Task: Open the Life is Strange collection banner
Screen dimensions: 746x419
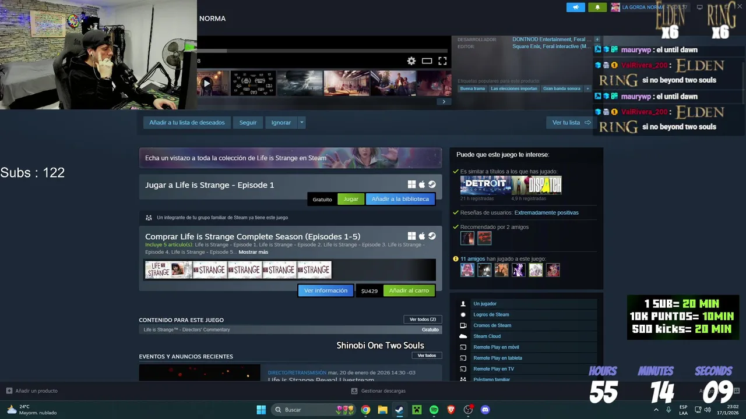Action: tap(290, 158)
